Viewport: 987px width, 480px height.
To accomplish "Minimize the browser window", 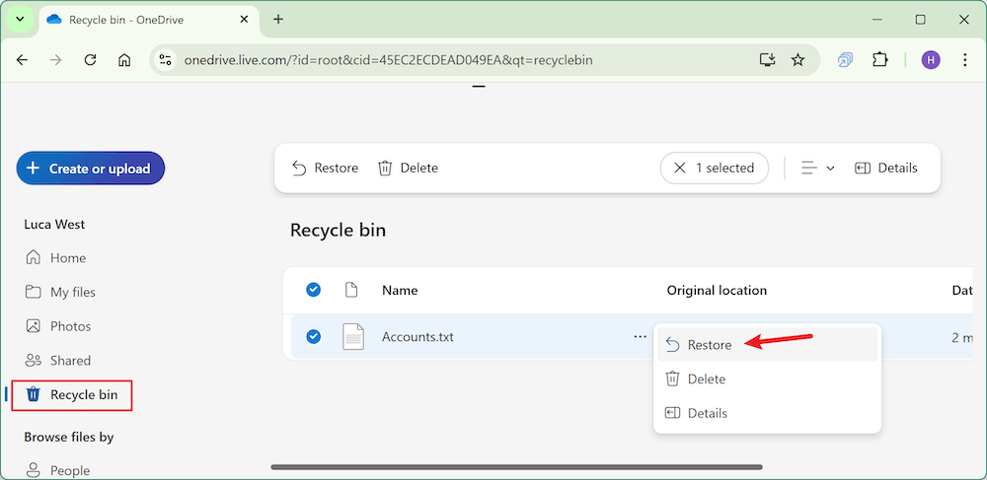I will click(x=876, y=20).
